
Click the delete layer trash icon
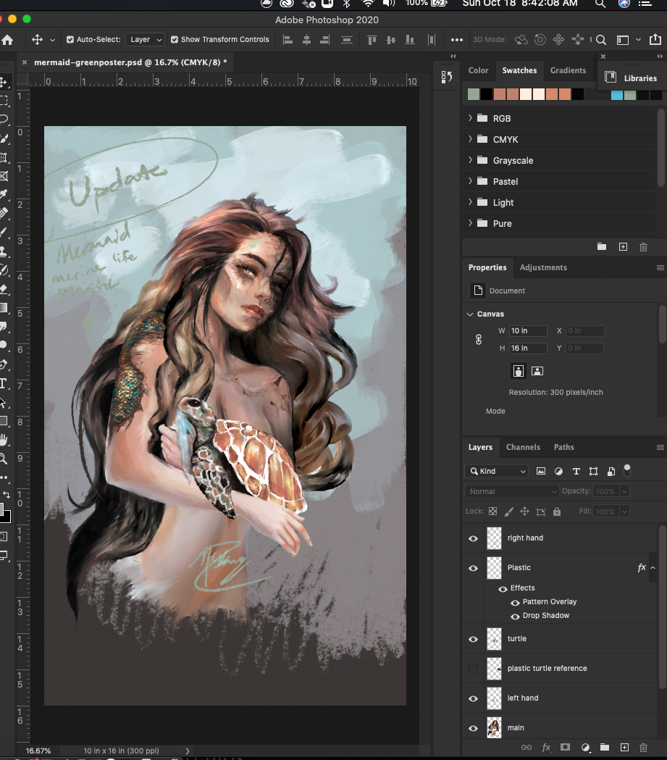tap(643, 748)
